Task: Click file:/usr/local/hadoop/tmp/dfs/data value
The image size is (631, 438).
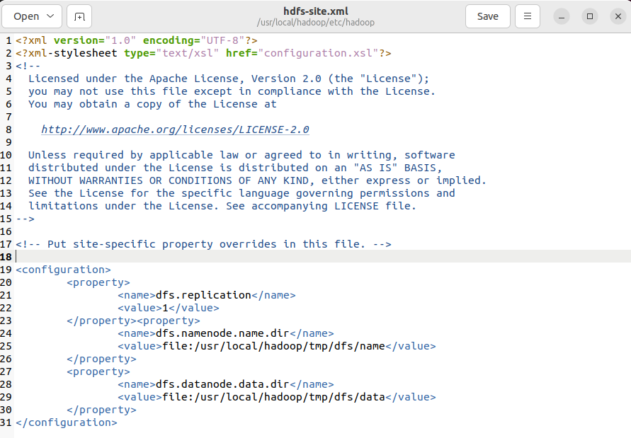Action: point(273,398)
